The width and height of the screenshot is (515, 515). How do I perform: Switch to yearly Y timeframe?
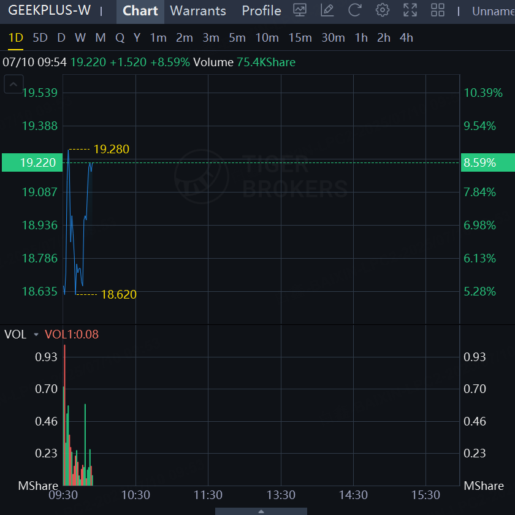(x=137, y=38)
